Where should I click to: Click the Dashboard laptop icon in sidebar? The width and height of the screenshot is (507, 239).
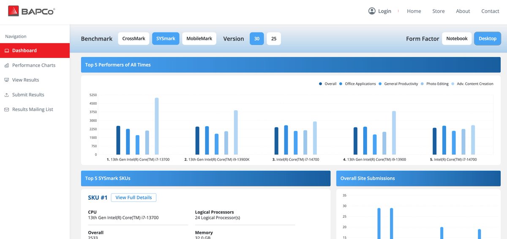click(x=7, y=51)
